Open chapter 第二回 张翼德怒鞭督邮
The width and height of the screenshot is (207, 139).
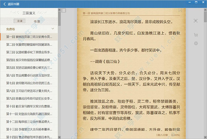(x=29, y=44)
